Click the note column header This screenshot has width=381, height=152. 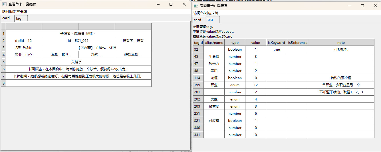pyautogui.click(x=341, y=42)
